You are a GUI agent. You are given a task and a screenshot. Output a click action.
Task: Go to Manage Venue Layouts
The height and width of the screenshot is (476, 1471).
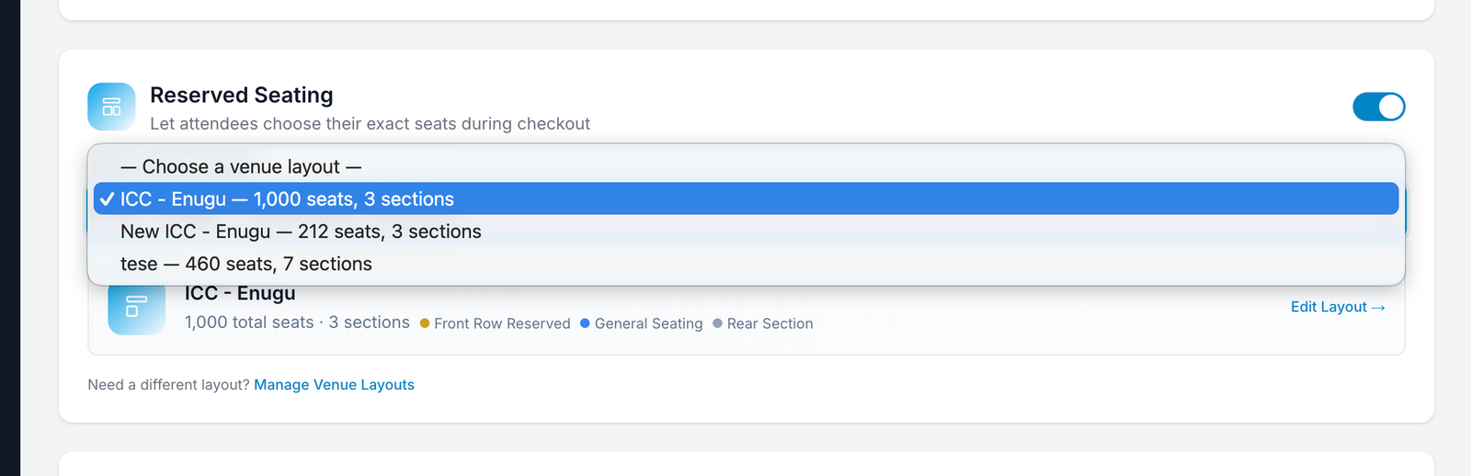click(334, 385)
